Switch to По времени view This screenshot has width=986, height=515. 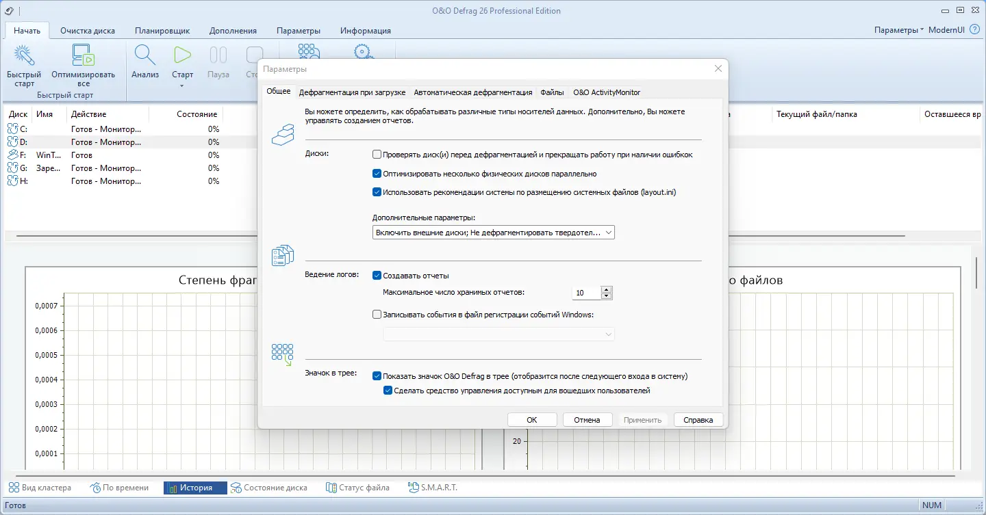(119, 488)
